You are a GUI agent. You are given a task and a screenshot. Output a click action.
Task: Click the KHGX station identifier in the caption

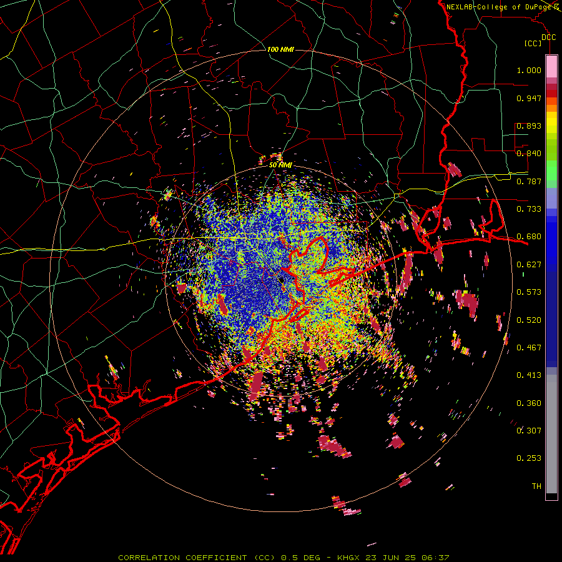348,558
